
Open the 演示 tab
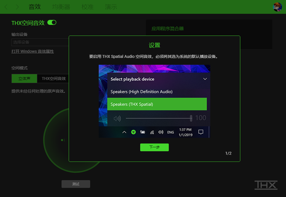click(x=111, y=7)
